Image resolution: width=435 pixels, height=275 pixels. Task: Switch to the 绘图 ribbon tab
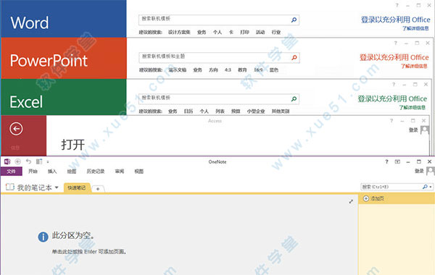tap(72, 172)
